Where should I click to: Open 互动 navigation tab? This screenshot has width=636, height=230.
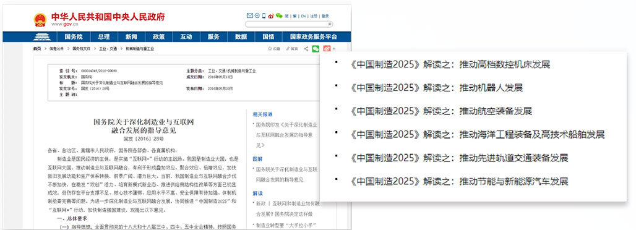point(186,36)
